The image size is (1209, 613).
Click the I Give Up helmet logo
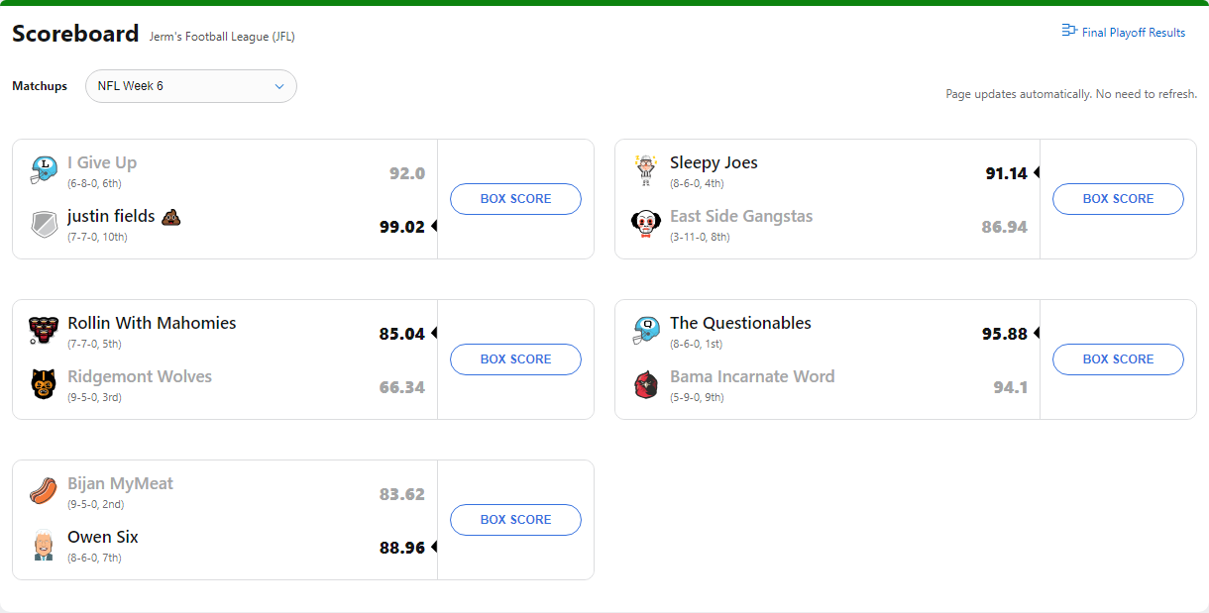[x=44, y=170]
